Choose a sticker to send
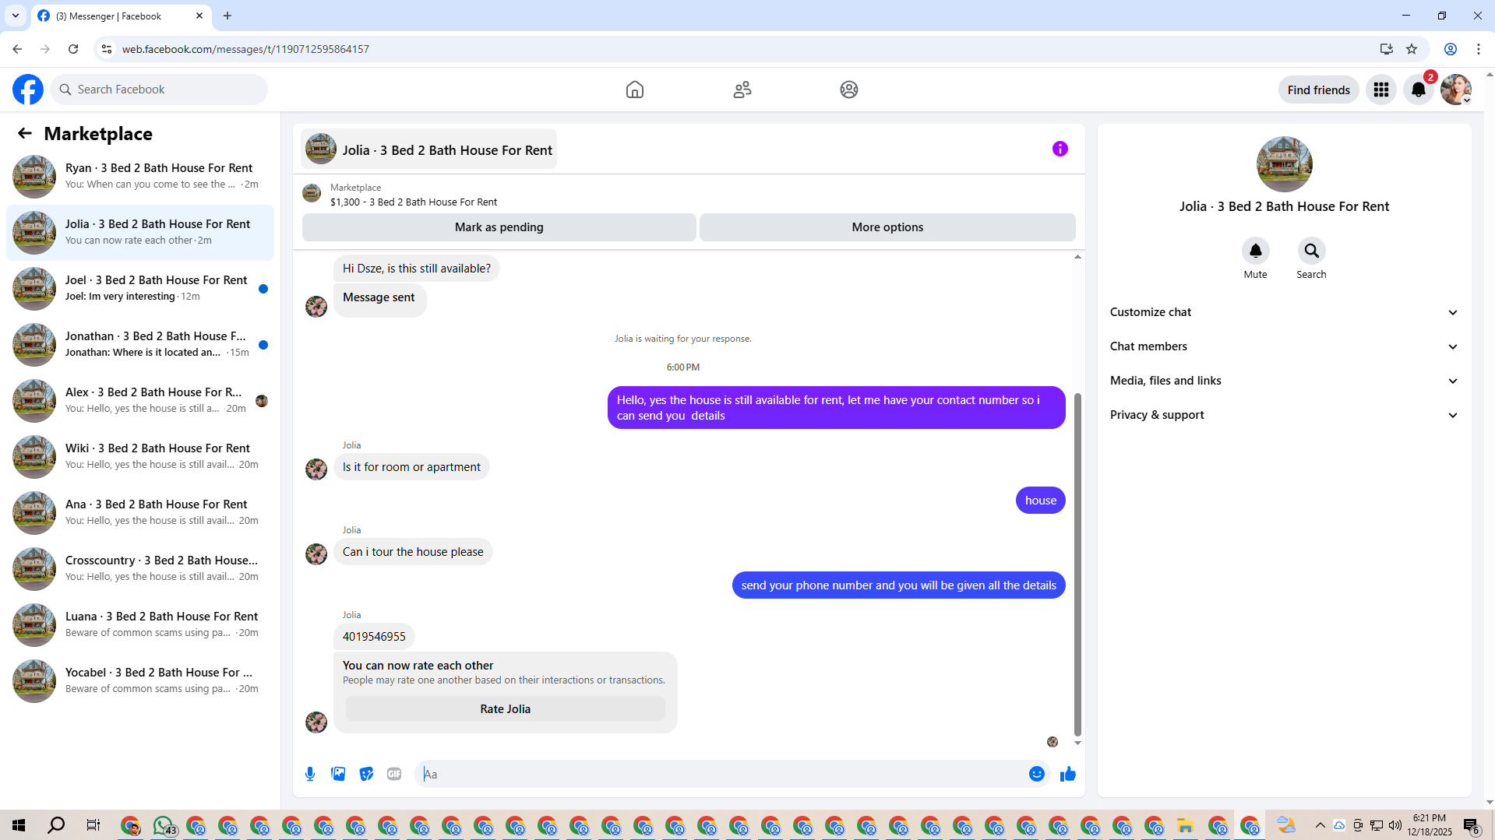Image resolution: width=1495 pixels, height=840 pixels. point(366,774)
